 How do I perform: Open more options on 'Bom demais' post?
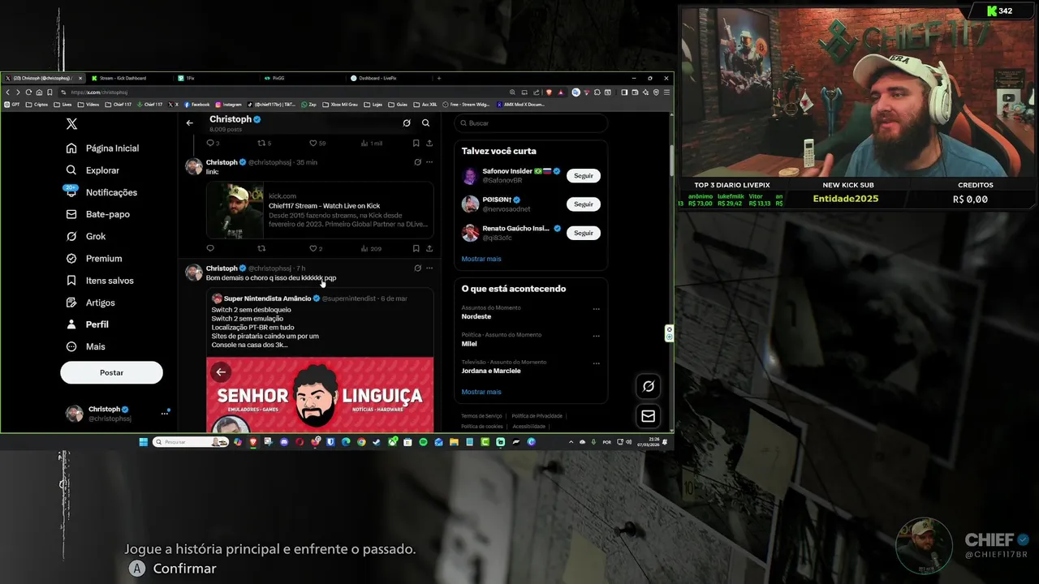tap(429, 268)
